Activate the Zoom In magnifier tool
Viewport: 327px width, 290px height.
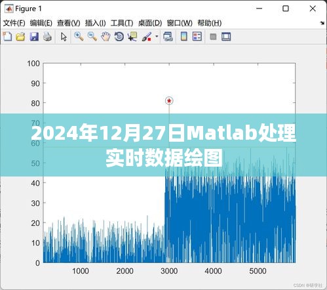tap(79, 37)
